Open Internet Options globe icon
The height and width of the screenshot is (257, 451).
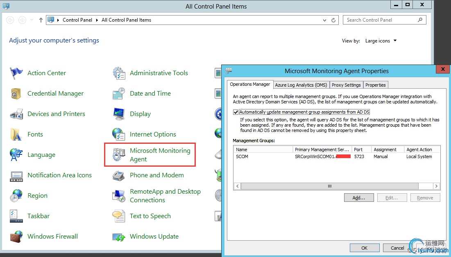[118, 134]
